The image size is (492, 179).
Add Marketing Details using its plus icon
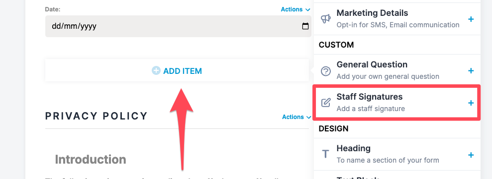pos(471,19)
